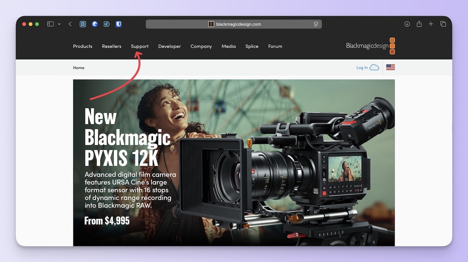
Task: Go back with the browser back arrow
Action: [70, 24]
